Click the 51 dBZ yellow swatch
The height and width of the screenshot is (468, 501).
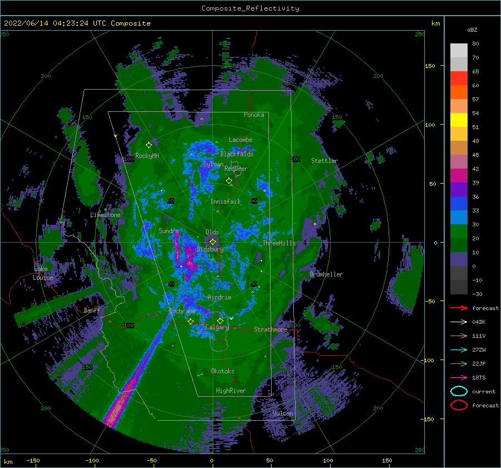[x=459, y=120]
